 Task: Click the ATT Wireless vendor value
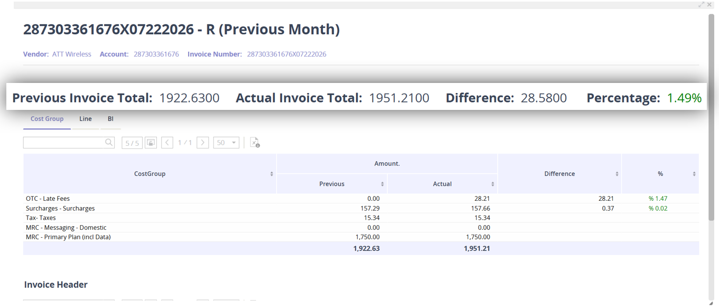[x=72, y=54]
